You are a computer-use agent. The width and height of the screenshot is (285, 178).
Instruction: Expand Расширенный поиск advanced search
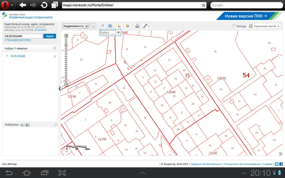coord(19,40)
